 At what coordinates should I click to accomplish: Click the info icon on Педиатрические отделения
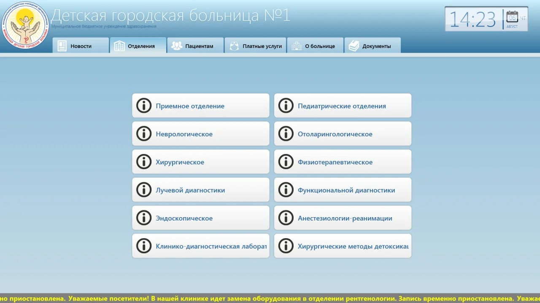(x=286, y=105)
